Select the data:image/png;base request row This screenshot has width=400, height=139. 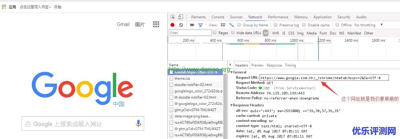[195, 116]
